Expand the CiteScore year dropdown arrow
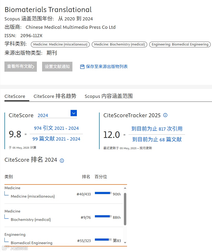Image resolution: width=212 pixels, height=252 pixels. tap(74, 113)
